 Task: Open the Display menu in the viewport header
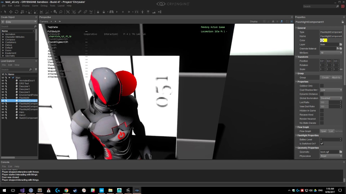pos(254,22)
